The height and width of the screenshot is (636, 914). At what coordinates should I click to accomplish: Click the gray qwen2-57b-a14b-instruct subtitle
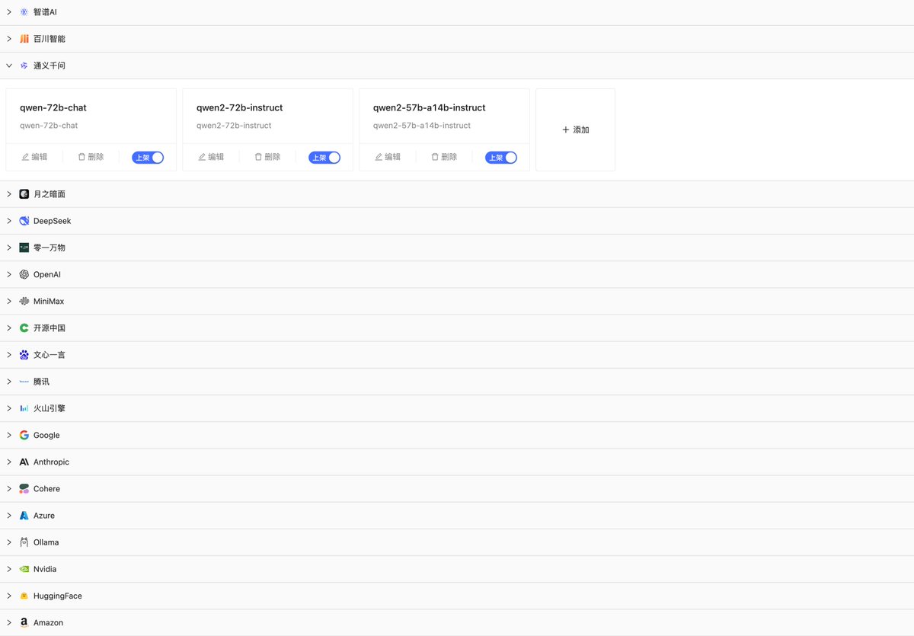tap(422, 126)
